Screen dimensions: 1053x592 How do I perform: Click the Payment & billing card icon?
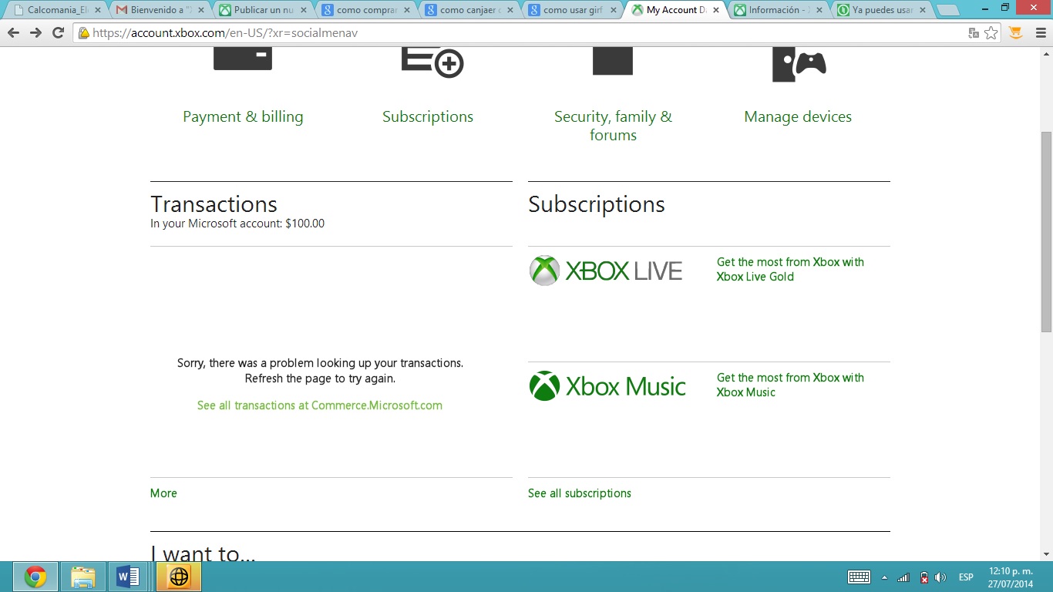[x=243, y=59]
